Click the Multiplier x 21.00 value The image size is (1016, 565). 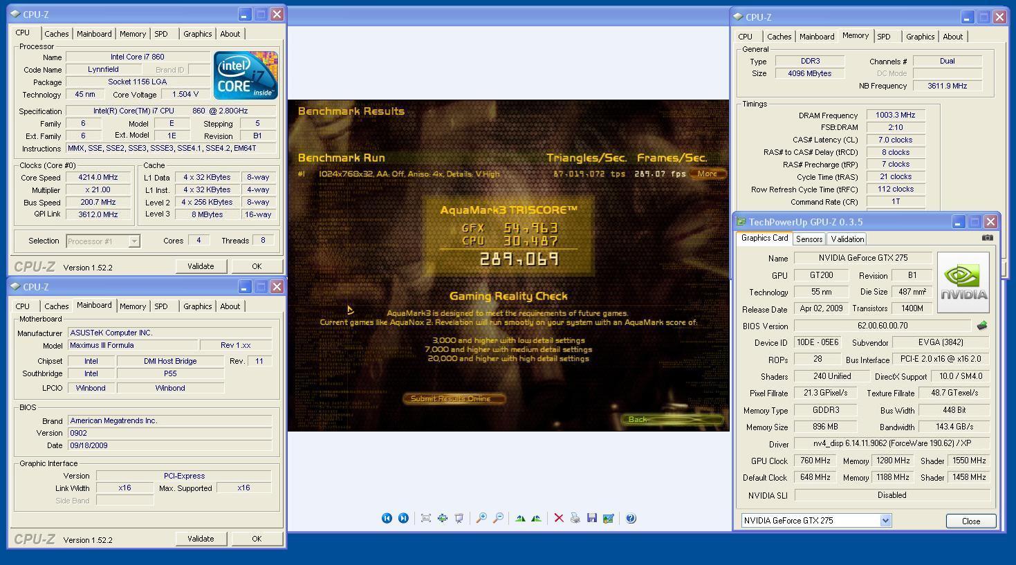pyautogui.click(x=98, y=189)
